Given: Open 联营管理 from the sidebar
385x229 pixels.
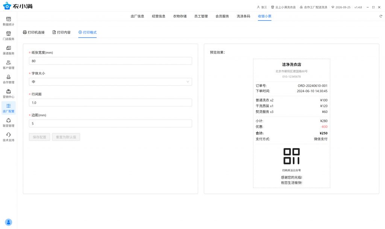Looking at the screenshot, I should (8, 123).
